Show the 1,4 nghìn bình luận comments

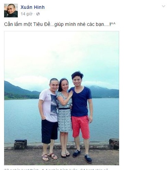tap(59, 169)
